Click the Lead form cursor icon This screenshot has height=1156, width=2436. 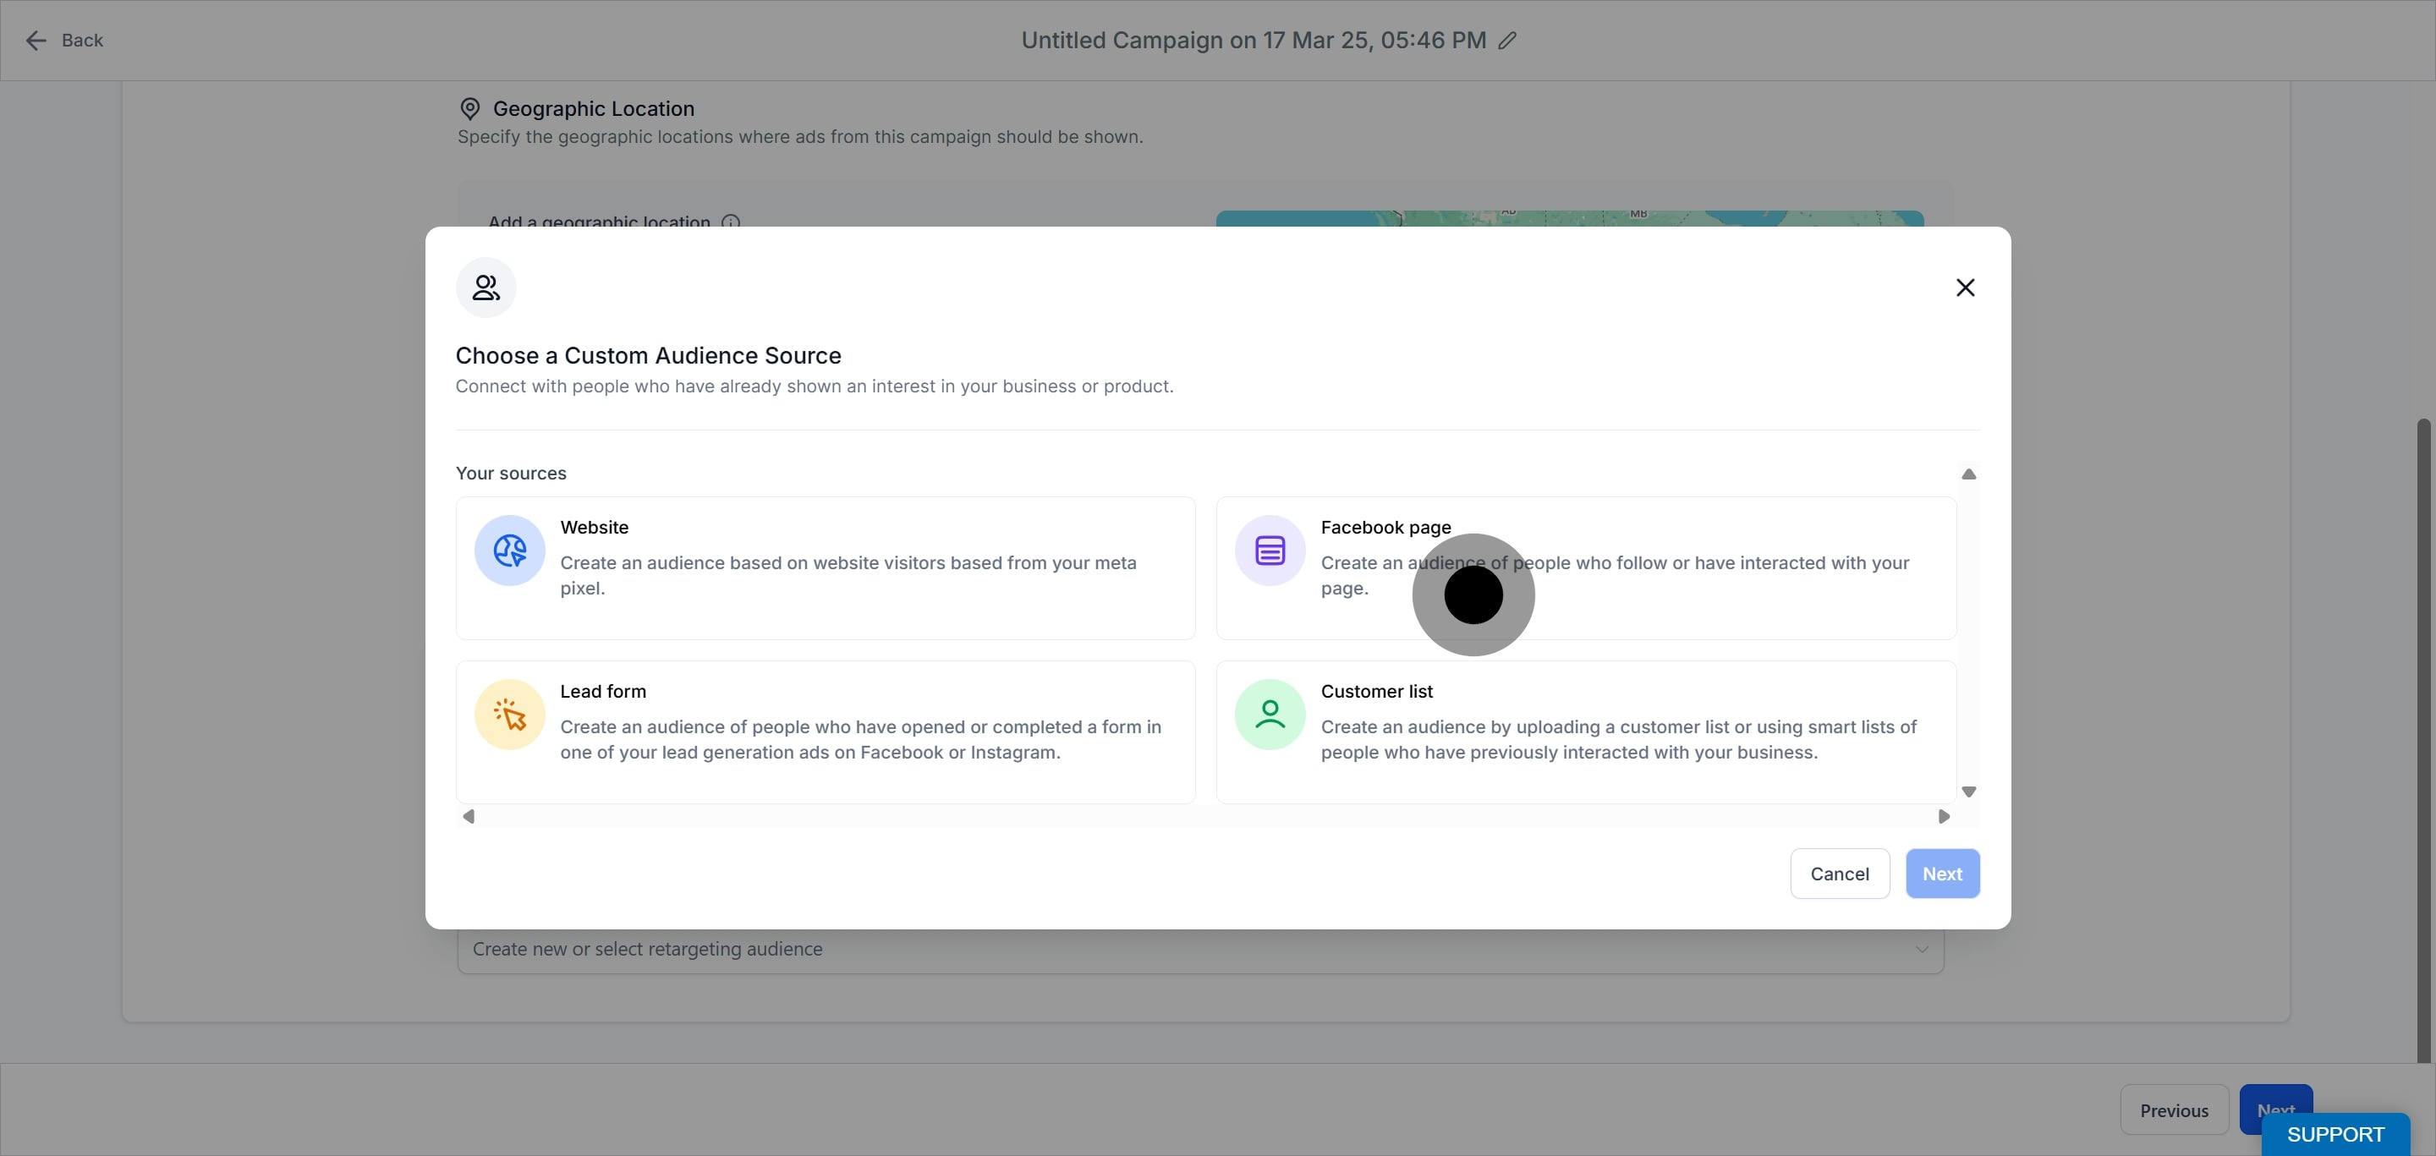[x=510, y=715]
